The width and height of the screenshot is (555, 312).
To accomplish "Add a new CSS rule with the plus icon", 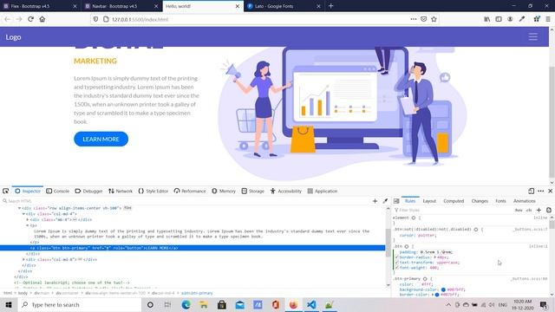I will pyautogui.click(x=539, y=210).
